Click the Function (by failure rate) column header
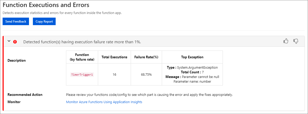308x114 pixels. coord(82,57)
